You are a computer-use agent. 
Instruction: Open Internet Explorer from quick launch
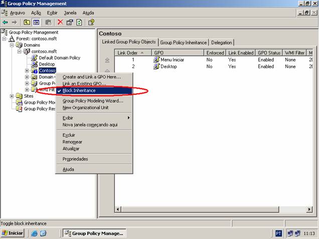coord(34,233)
